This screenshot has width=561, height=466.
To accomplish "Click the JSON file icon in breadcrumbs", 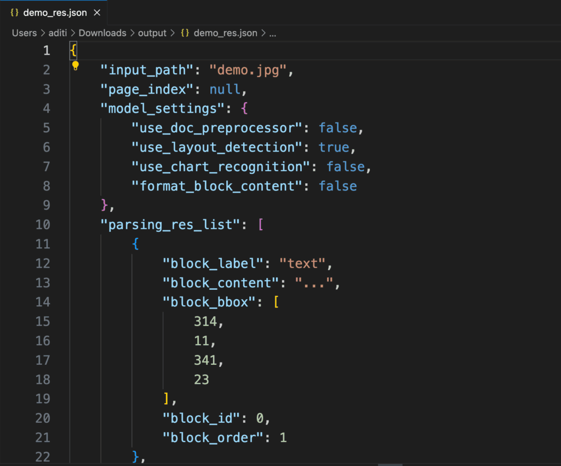I will [185, 33].
